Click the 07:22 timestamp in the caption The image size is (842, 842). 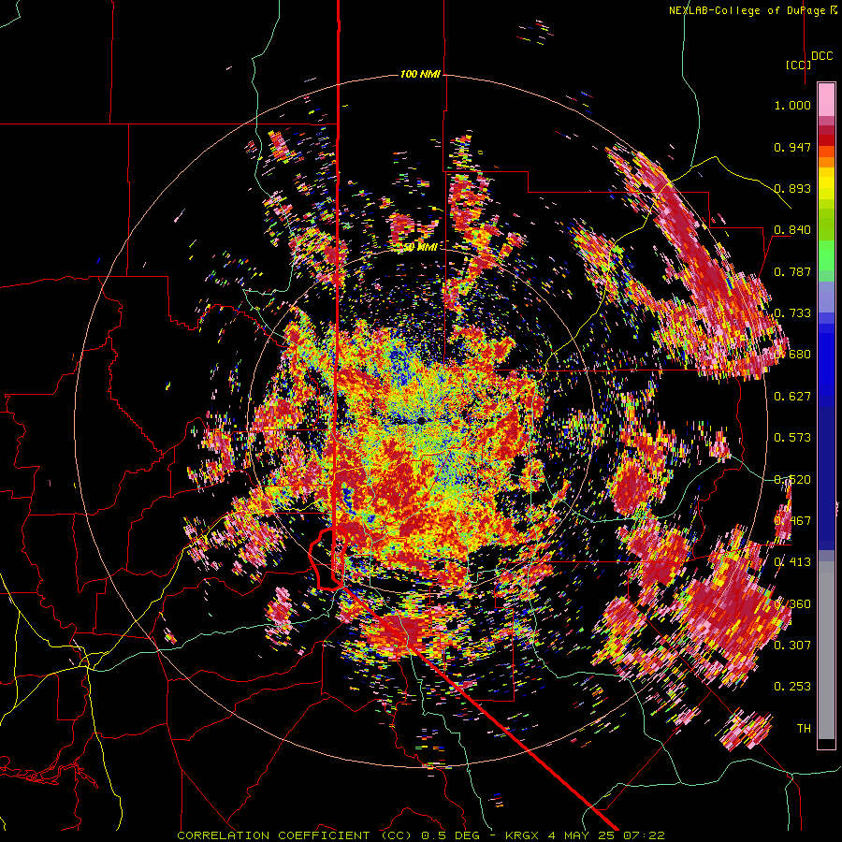click(644, 835)
